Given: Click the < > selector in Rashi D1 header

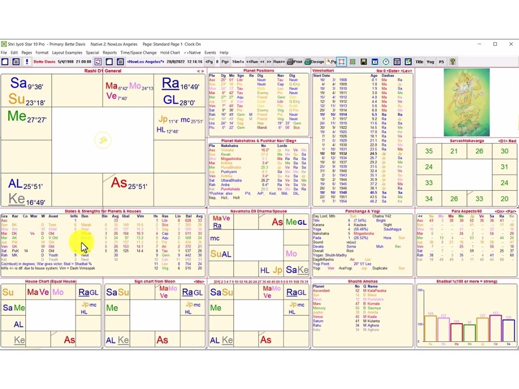Looking at the screenshot, I should [x=200, y=71].
